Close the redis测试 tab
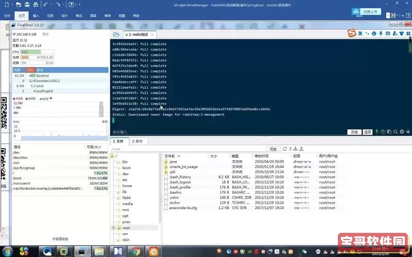This screenshot has height=257, width=412. click(152, 34)
